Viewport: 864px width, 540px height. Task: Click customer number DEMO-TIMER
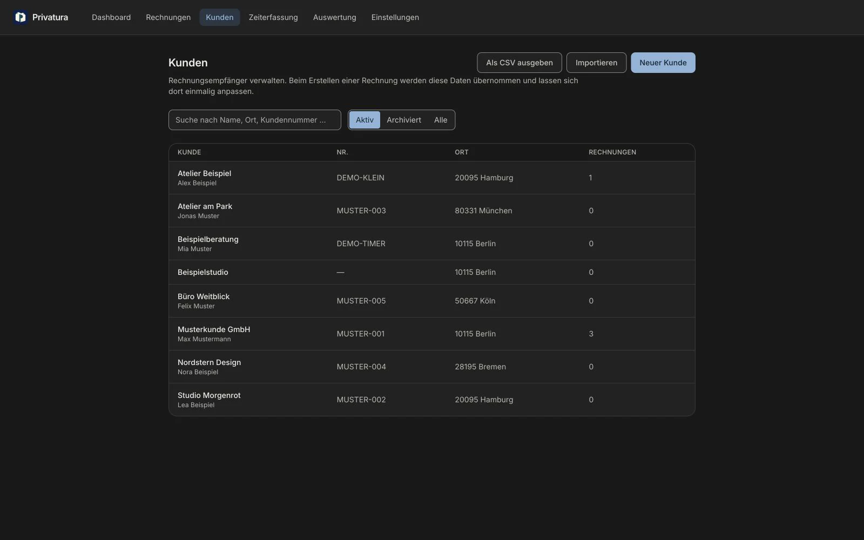tap(361, 244)
